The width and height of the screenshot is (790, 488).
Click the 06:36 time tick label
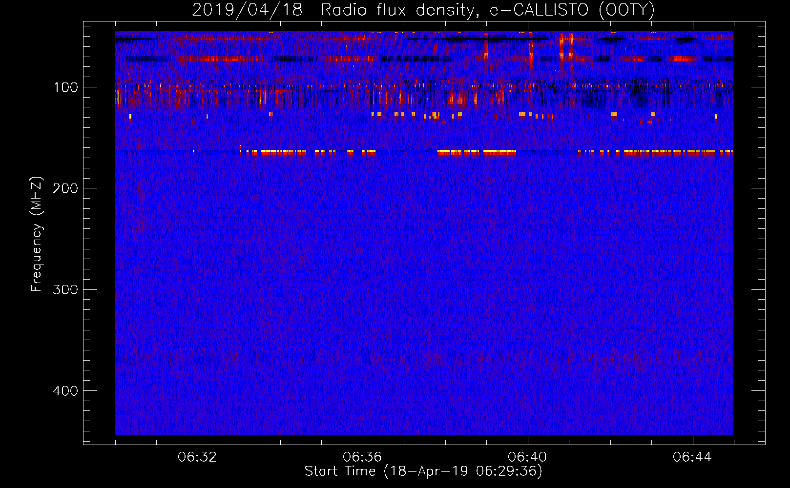tap(362, 457)
